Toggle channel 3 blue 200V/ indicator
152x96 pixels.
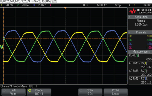40,5
